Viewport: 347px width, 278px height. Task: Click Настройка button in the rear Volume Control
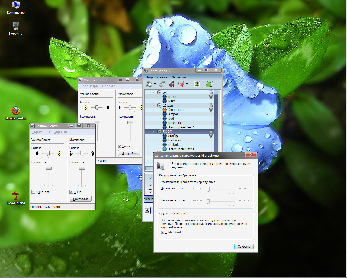[129, 153]
